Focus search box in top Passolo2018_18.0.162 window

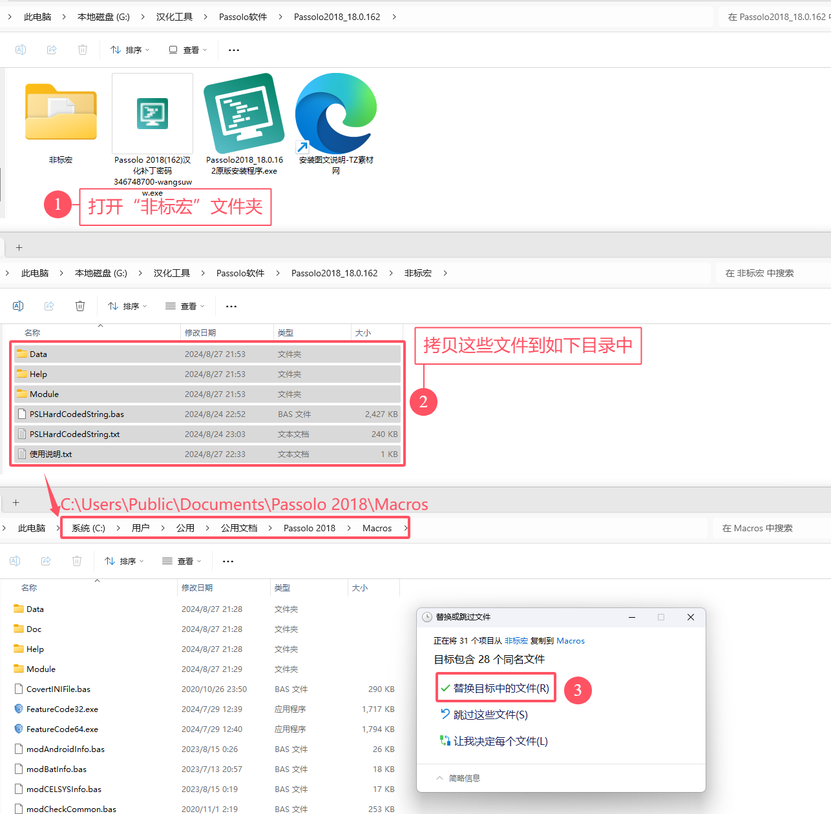pos(774,17)
